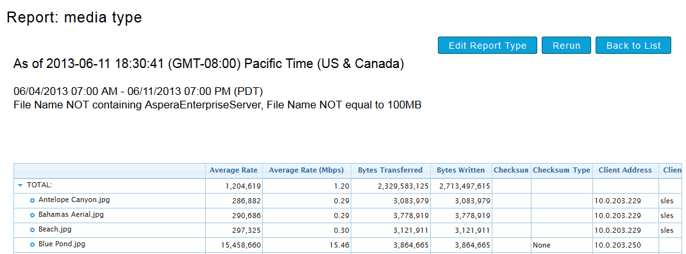Screen dimensions: 686x254
Task: Rerun the media type report
Action: coord(567,46)
